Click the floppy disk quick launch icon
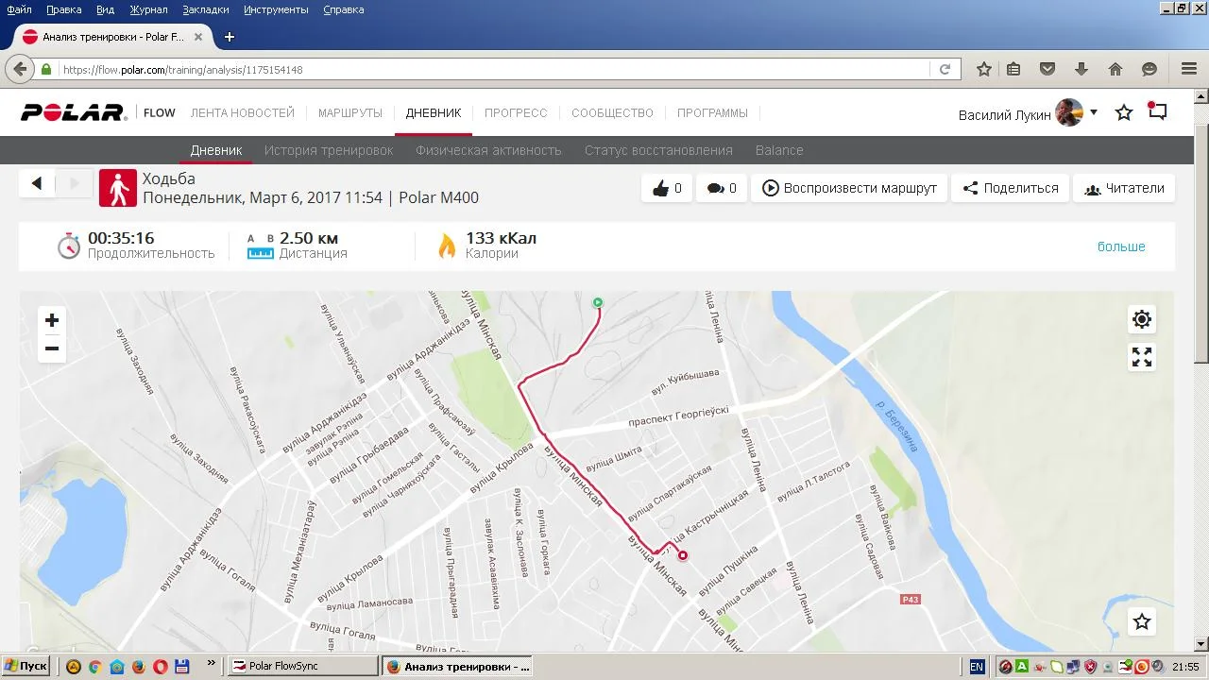1209x680 pixels. pyautogui.click(x=181, y=666)
